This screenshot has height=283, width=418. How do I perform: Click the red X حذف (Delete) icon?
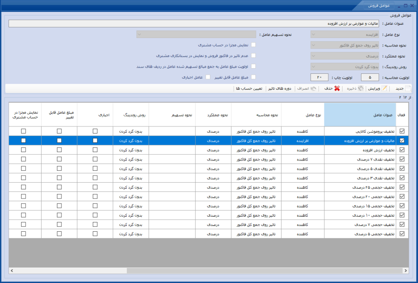click(x=337, y=88)
